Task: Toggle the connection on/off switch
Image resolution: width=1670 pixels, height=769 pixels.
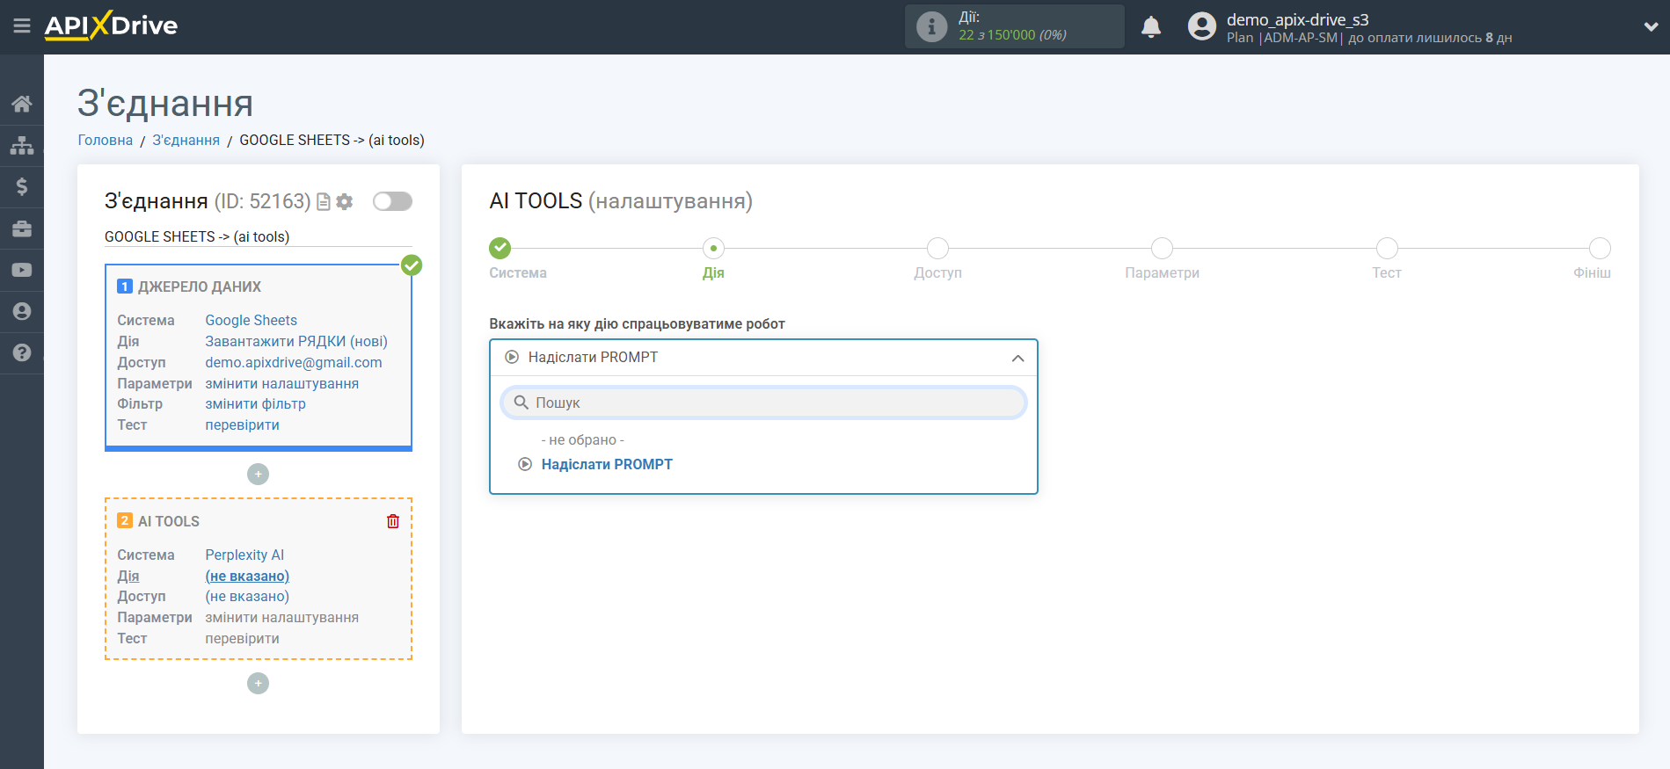Action: [392, 202]
